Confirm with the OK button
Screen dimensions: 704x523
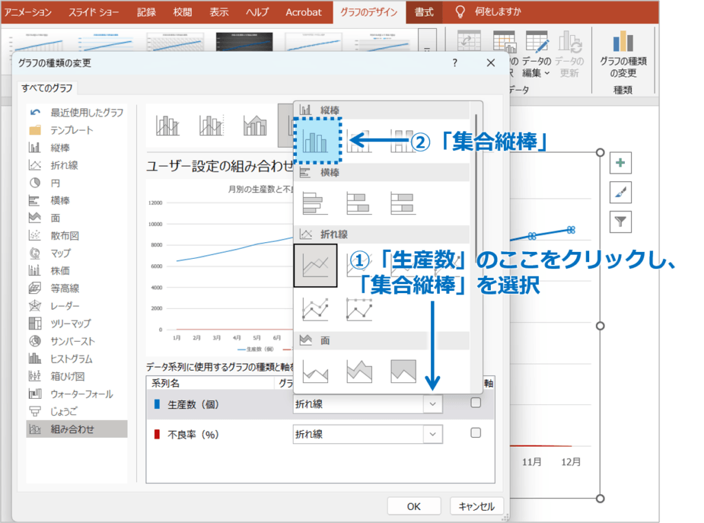tap(414, 507)
